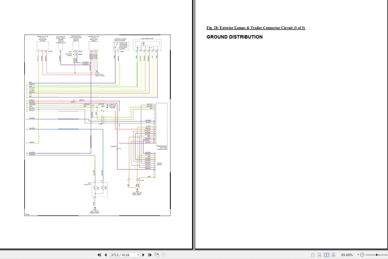The width and height of the screenshot is (388, 259).
Task: Click the GROUND DISTRIBUTION heading
Action: (235, 37)
